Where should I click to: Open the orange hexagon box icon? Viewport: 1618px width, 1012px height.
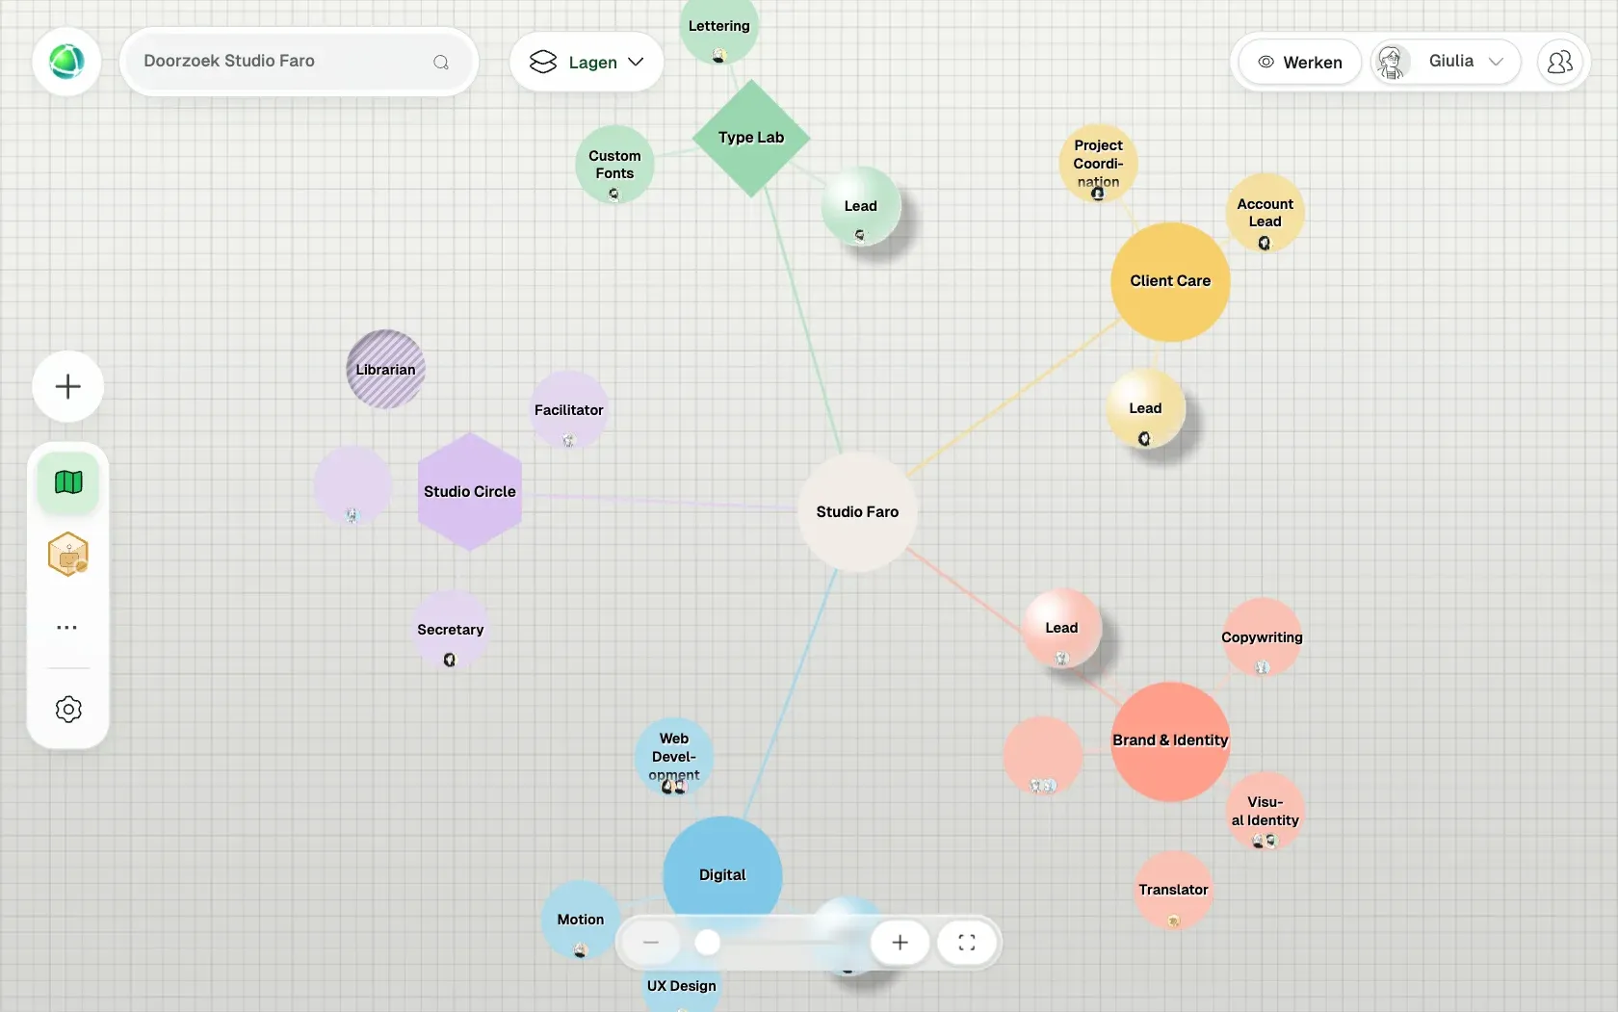point(68,555)
